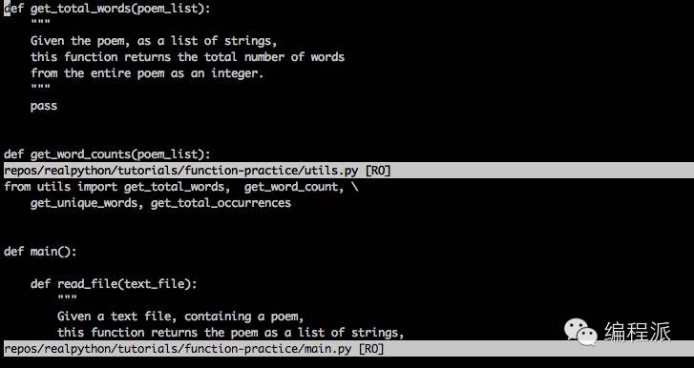Screen dimensions: 694x368
Task: Click get_word_count in the import statement
Action: [291, 187]
